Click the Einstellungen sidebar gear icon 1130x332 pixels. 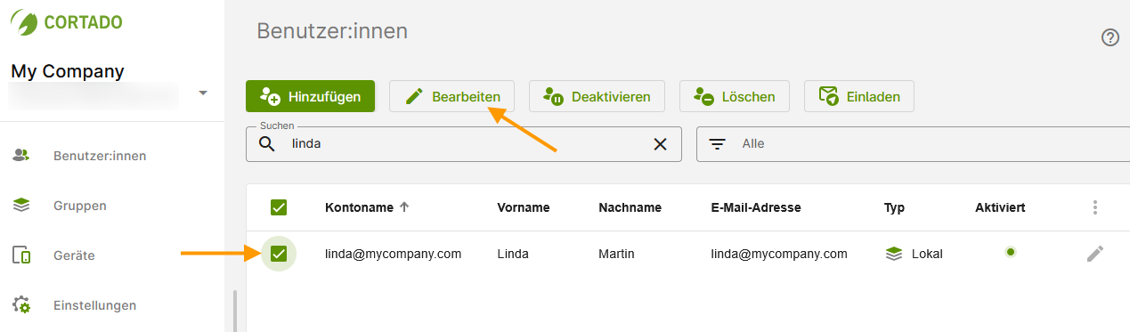(x=21, y=305)
